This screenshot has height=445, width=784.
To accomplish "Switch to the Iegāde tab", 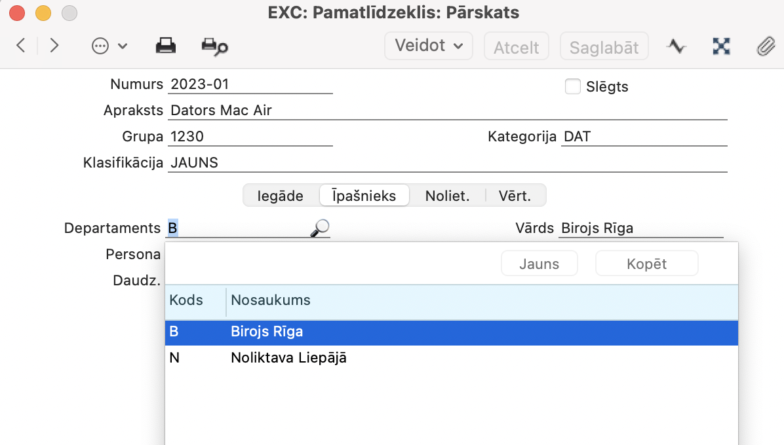I will pos(281,196).
